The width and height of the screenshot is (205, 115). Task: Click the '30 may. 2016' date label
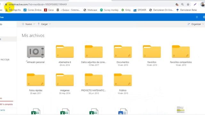point(65,93)
